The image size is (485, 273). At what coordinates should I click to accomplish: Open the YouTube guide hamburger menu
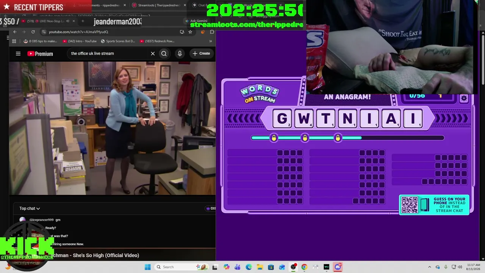tap(18, 53)
